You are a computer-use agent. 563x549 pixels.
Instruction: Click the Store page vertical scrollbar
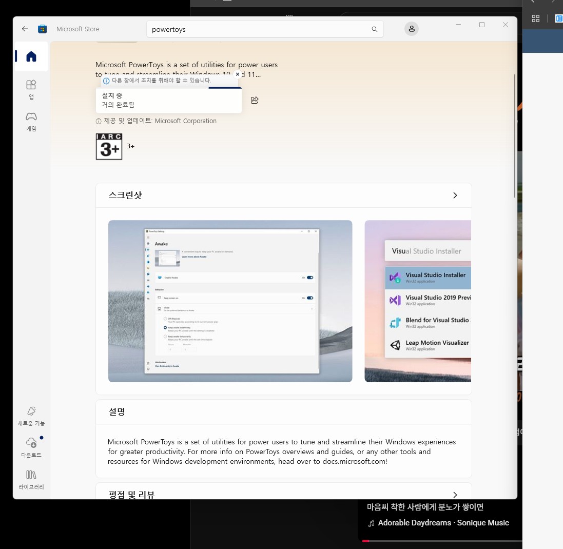click(x=515, y=136)
